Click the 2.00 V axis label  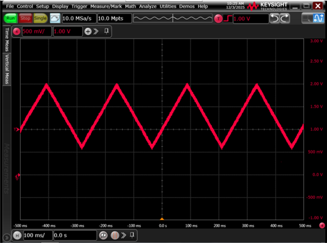[316, 84]
